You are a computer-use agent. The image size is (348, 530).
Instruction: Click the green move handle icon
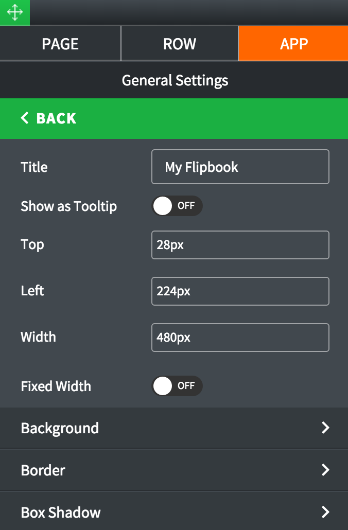[15, 12]
